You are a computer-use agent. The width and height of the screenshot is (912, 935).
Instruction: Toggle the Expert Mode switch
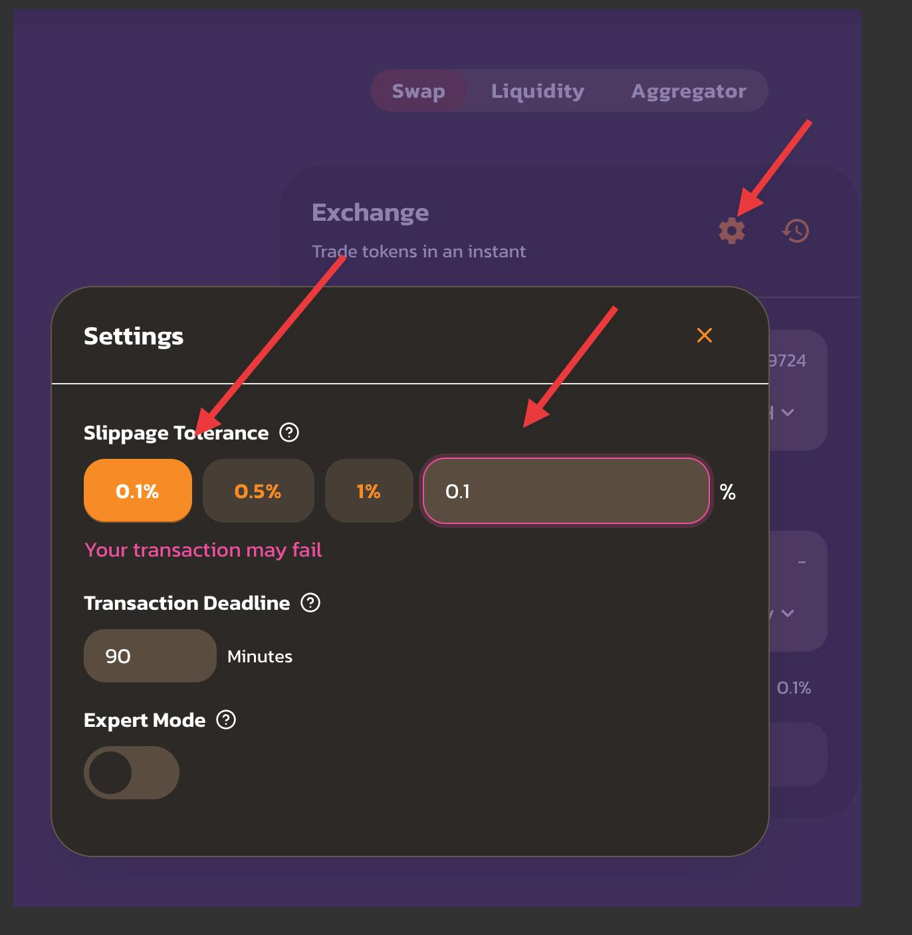[132, 773]
